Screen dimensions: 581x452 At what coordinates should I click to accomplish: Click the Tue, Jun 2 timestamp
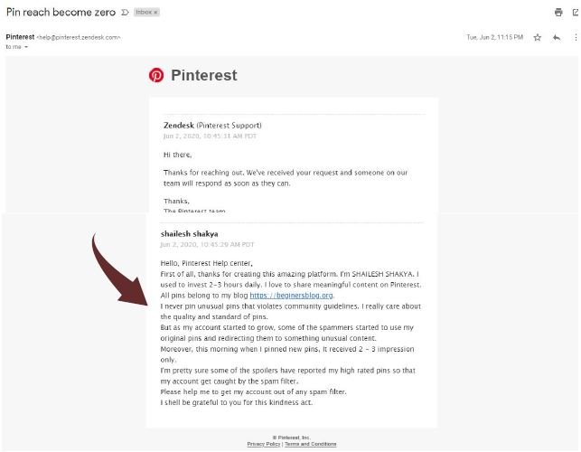click(x=494, y=37)
